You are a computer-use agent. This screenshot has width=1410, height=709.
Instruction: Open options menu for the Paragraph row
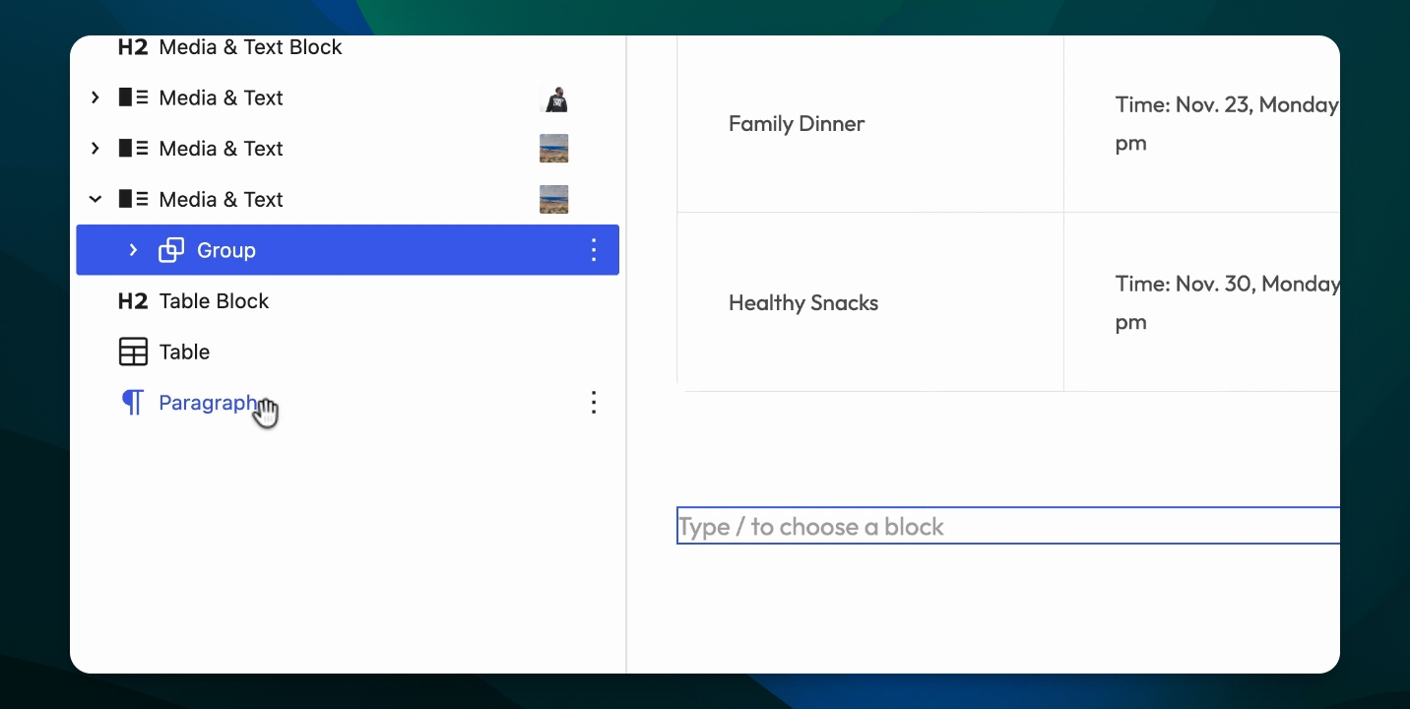click(594, 402)
